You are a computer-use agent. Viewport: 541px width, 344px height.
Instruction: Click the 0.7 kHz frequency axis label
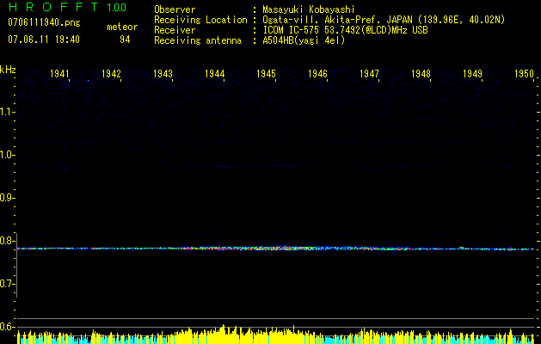click(7, 284)
